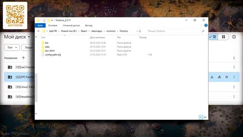
Task: Sort by Дата змінення column header
Action: 97,37
